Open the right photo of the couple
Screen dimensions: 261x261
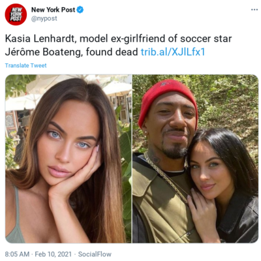coord(195,159)
